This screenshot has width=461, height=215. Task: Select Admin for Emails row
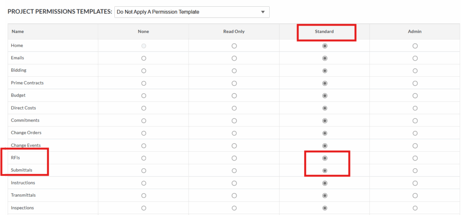[415, 58]
